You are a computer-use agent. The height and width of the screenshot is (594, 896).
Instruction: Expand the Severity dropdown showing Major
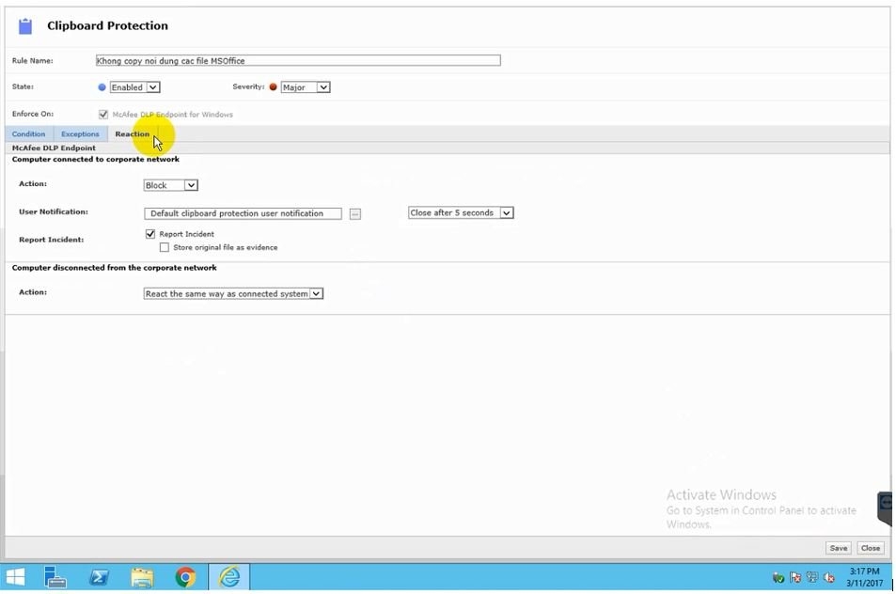(x=306, y=87)
